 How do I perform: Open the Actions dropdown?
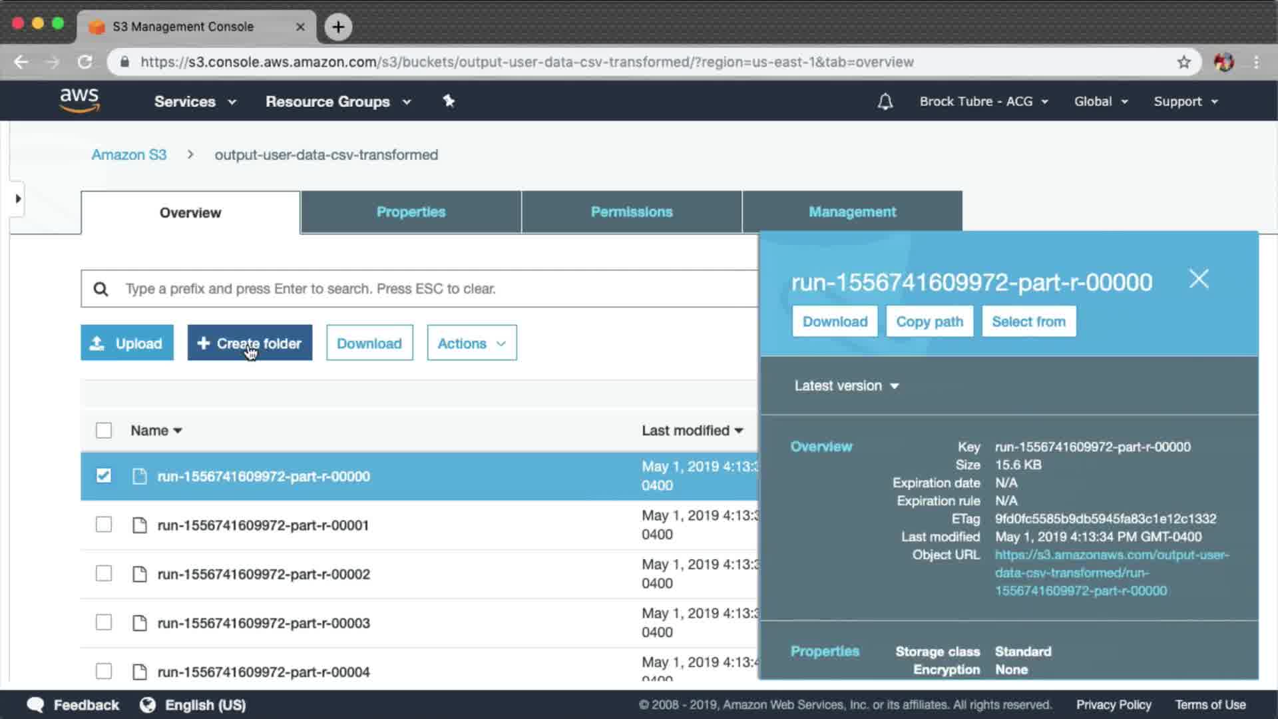[x=471, y=343]
